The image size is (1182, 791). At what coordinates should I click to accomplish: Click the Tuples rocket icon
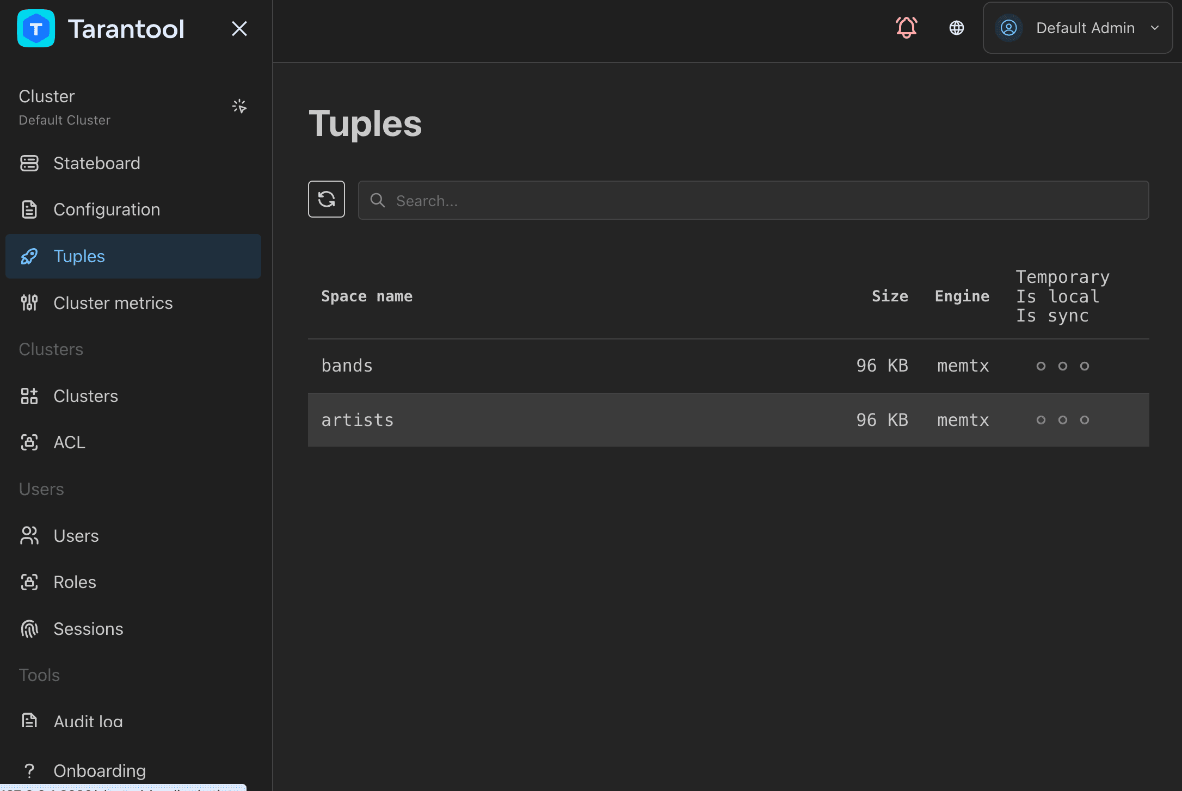[x=29, y=256]
